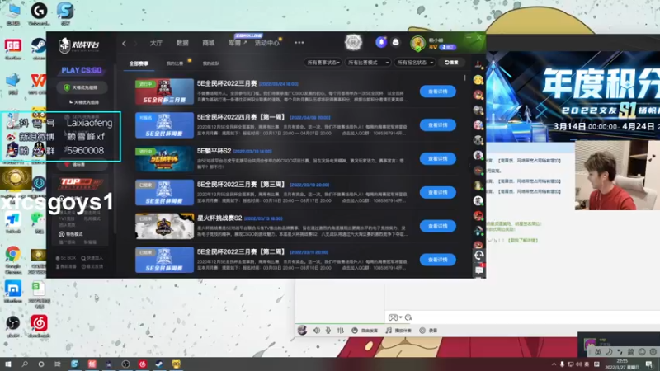Open the three-dots more menu

(299, 43)
